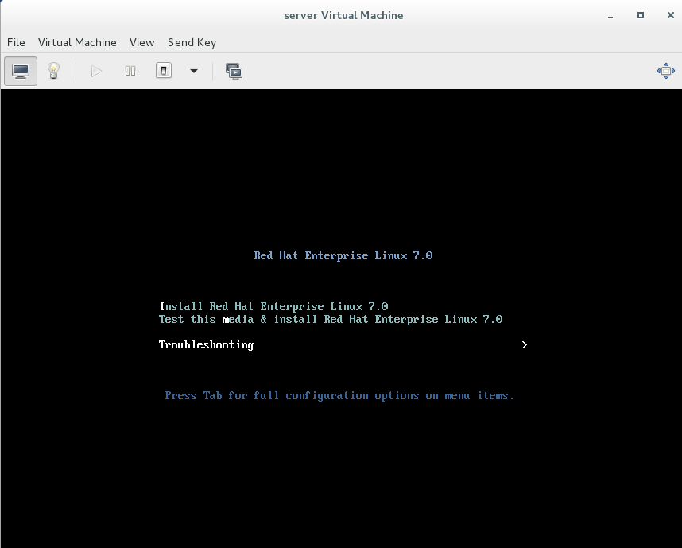Open the View menu
The height and width of the screenshot is (548, 682).
pos(141,42)
